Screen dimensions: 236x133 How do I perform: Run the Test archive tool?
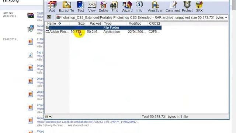[81, 7]
